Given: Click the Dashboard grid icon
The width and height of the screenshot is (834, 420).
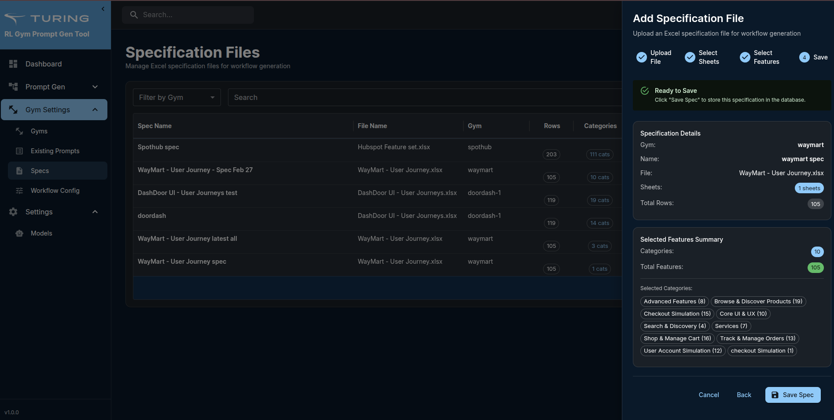Looking at the screenshot, I should pyautogui.click(x=13, y=64).
